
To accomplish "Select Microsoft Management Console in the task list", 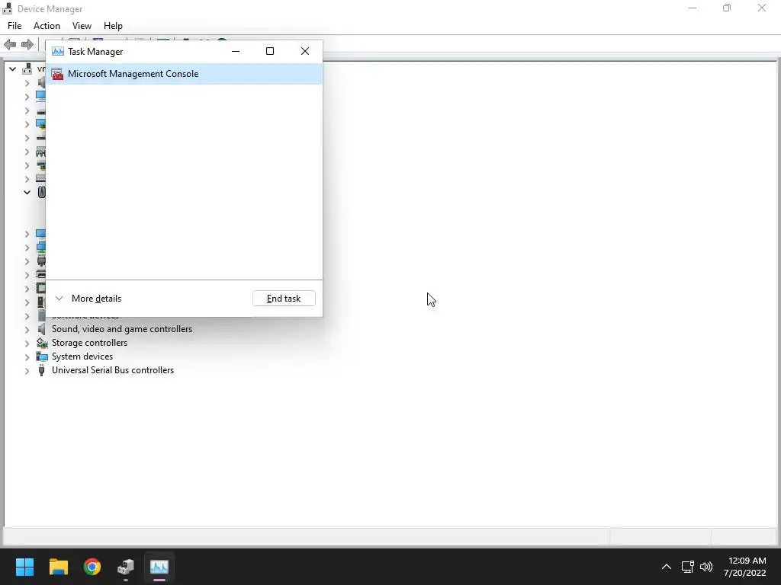I will click(185, 74).
